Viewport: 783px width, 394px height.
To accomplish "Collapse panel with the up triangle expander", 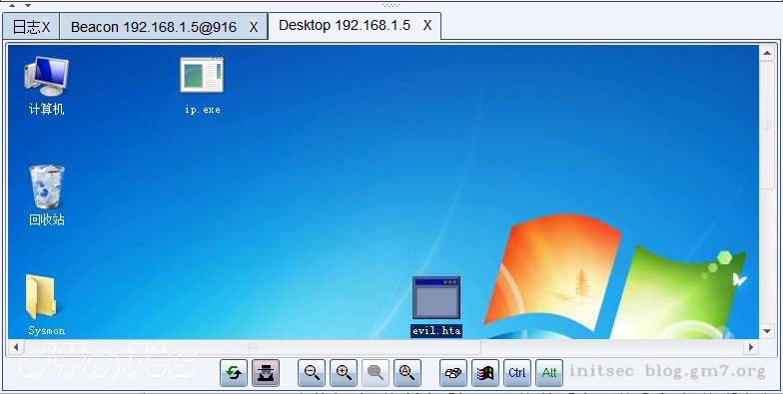I will pos(12,6).
